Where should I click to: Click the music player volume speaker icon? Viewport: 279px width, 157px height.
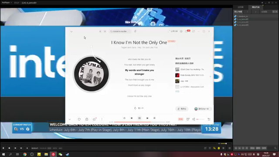tap(194, 119)
